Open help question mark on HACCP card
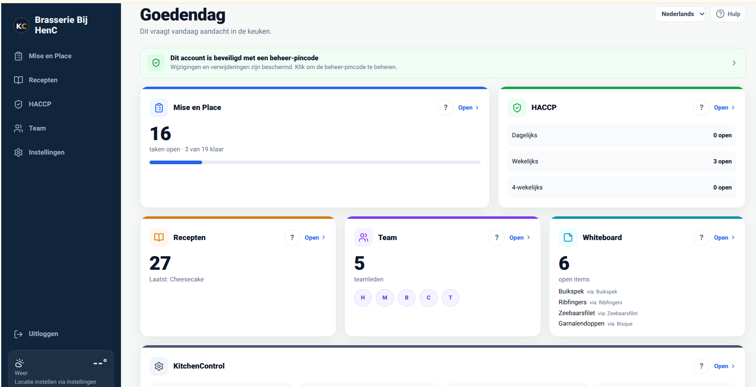756x387 pixels. coord(701,108)
